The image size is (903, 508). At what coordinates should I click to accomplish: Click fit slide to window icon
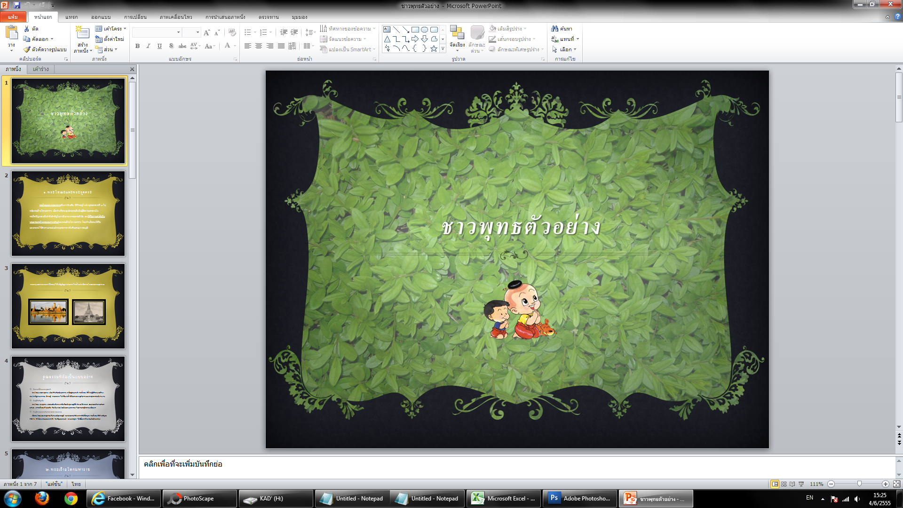pyautogui.click(x=896, y=484)
